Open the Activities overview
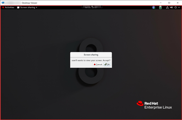The width and height of the screenshot is (182, 120). (8, 8)
